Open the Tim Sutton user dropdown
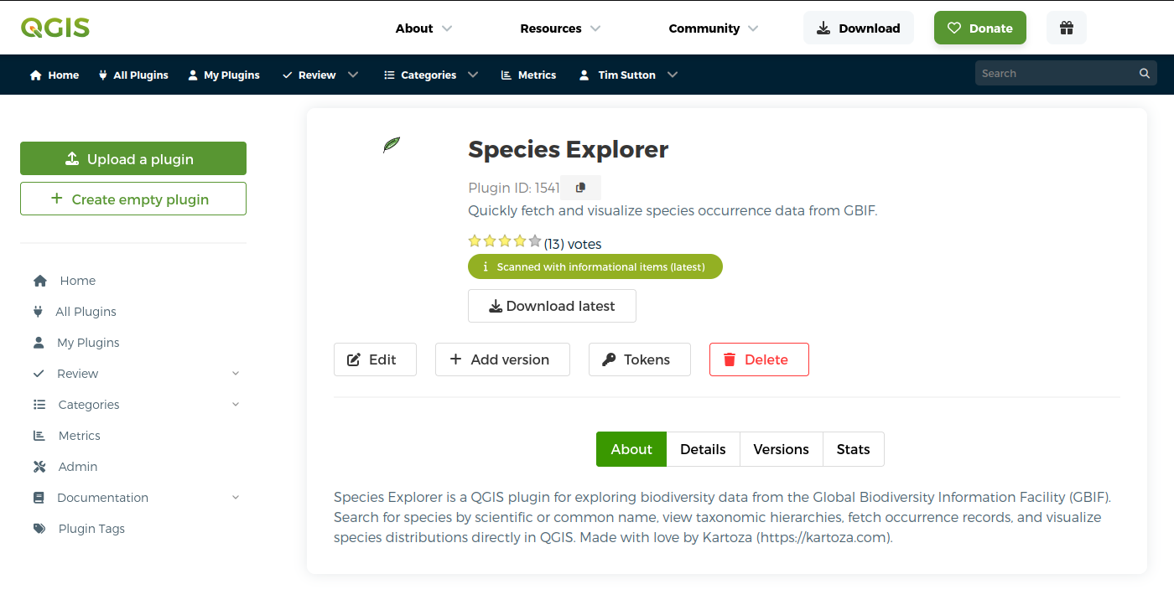The image size is (1174, 605). point(628,75)
